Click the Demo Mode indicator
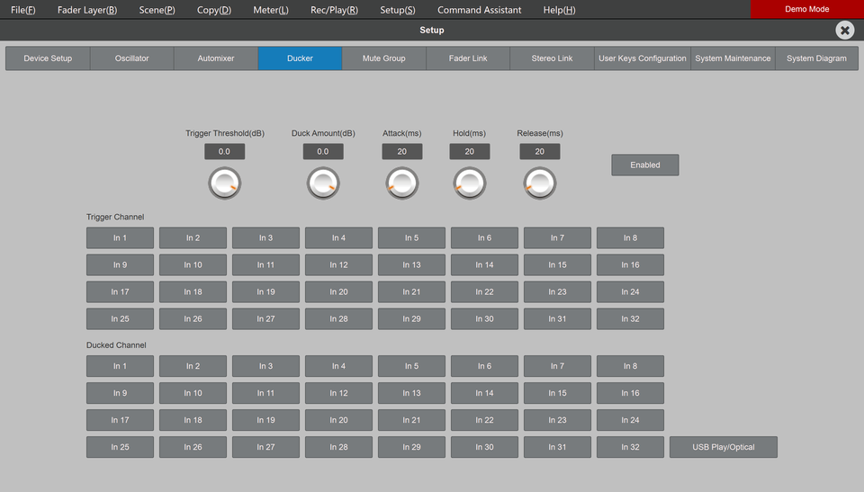Image resolution: width=864 pixels, height=492 pixels. point(806,9)
